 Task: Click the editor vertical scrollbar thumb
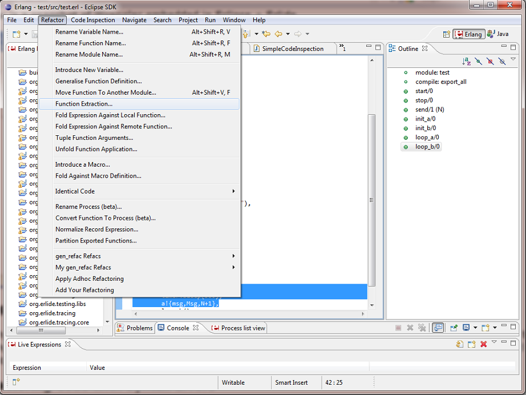pyautogui.click(x=371, y=200)
